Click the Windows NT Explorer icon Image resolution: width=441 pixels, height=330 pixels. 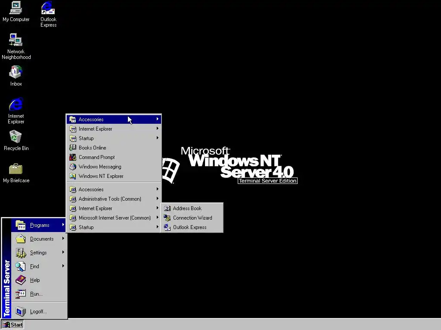coord(73,176)
